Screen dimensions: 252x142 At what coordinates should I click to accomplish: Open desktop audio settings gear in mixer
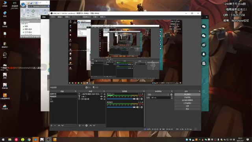(142, 107)
